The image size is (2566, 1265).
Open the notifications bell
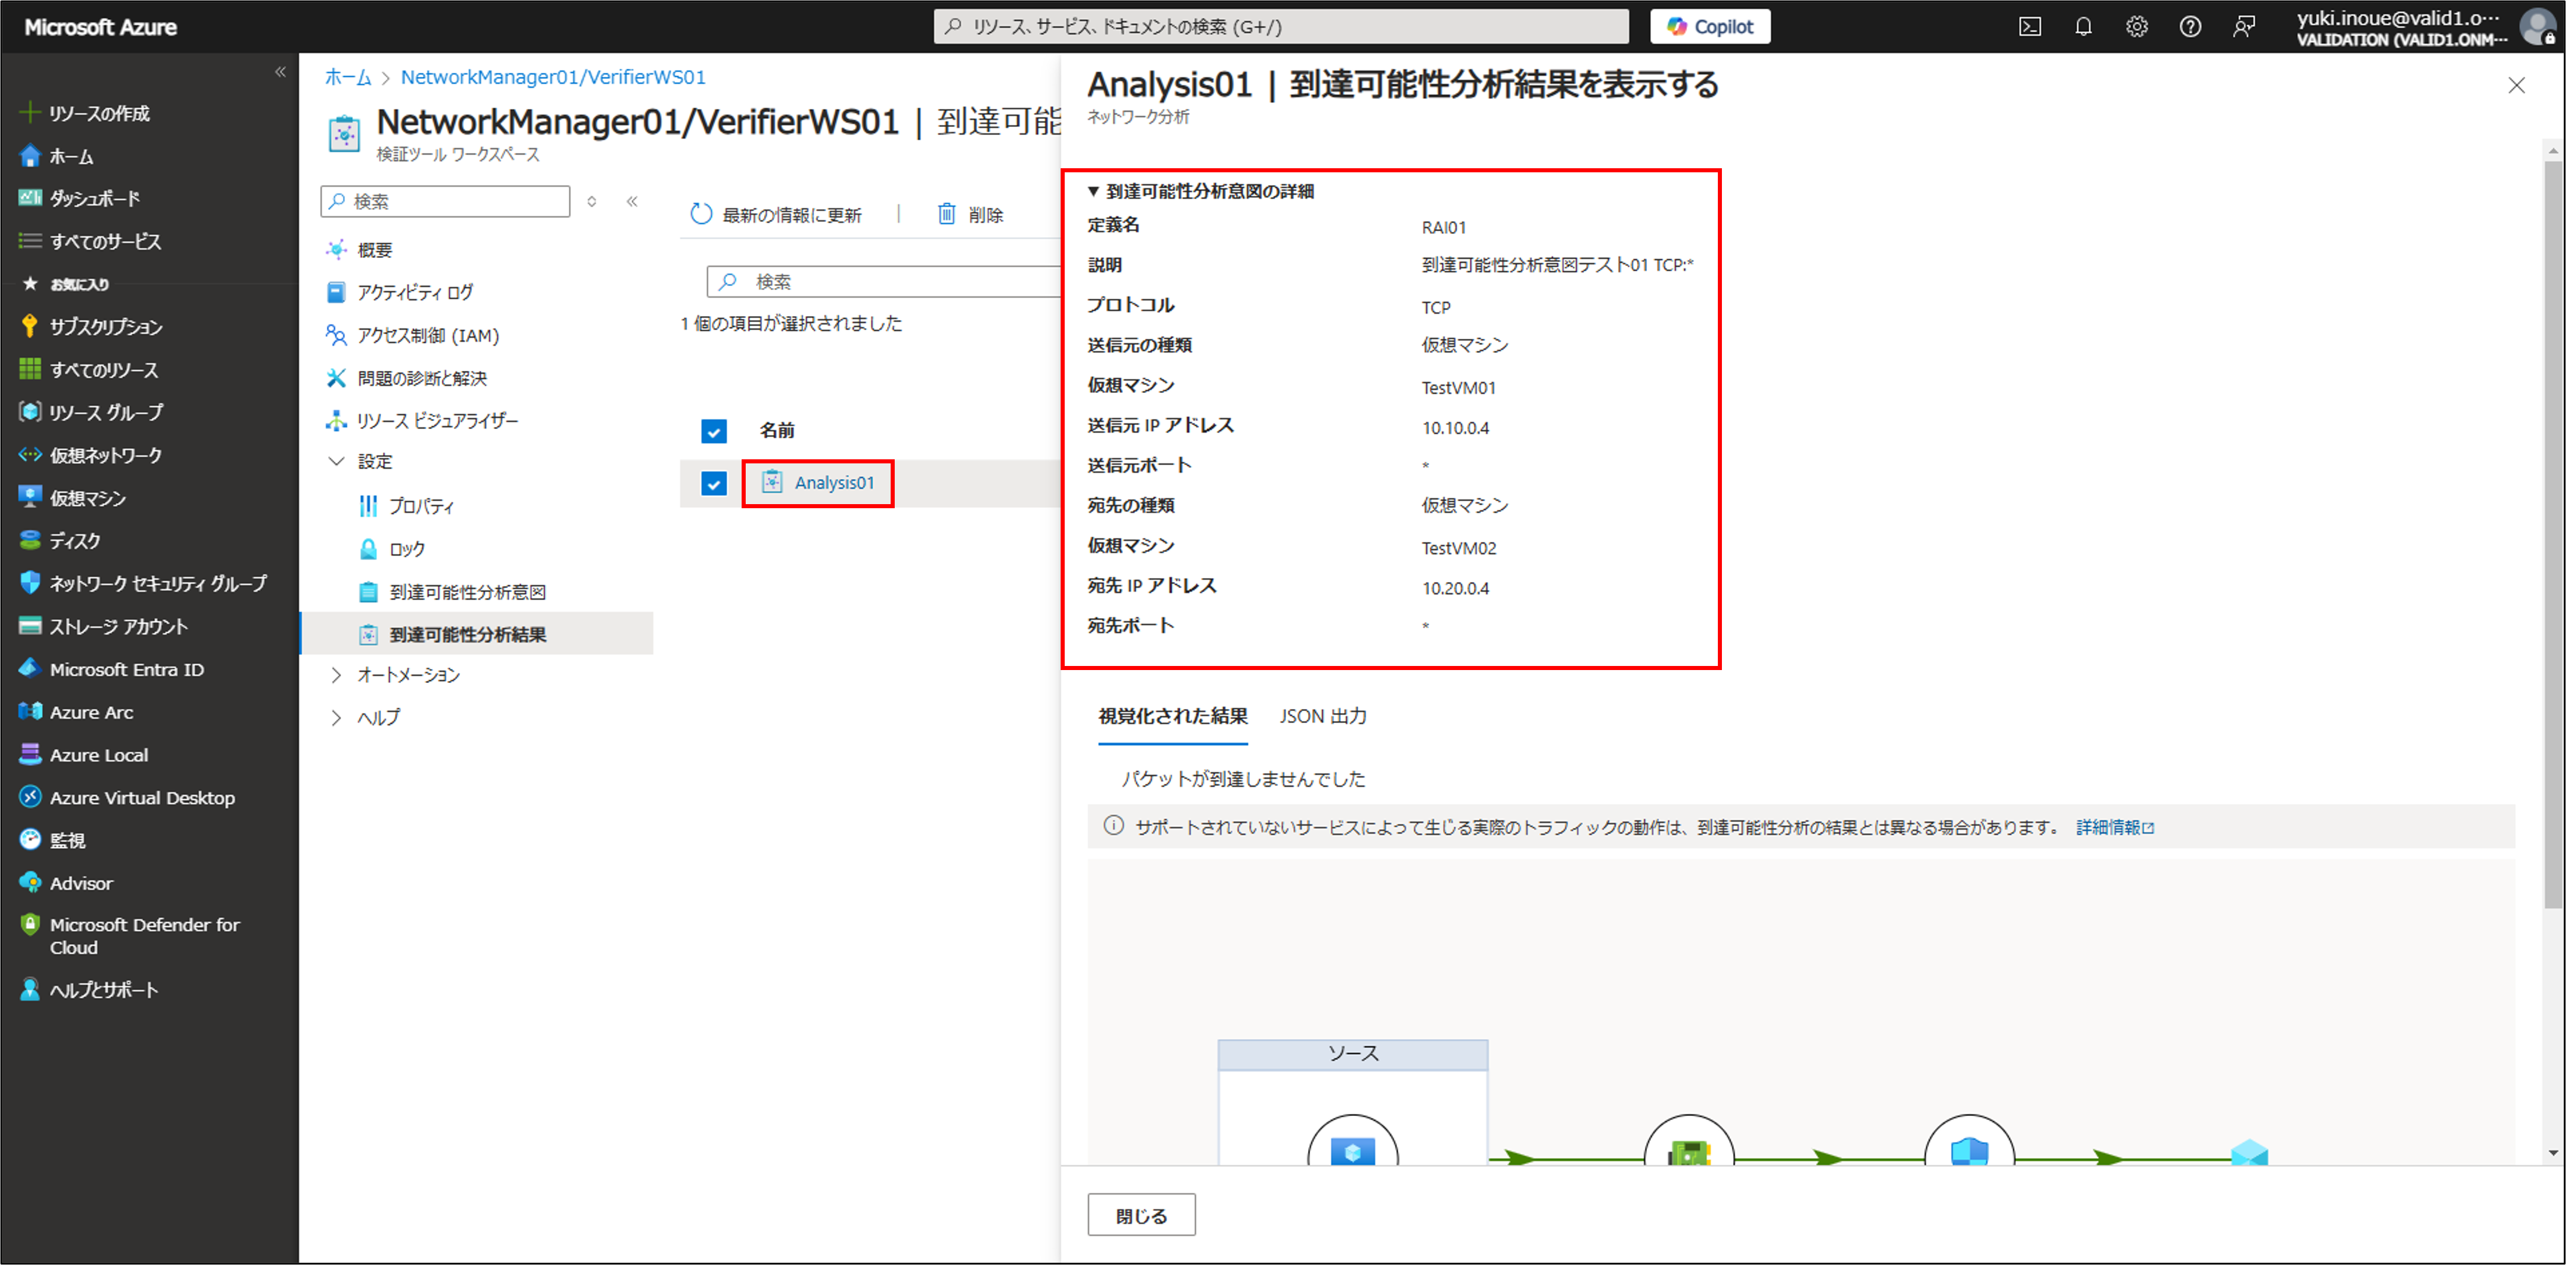click(x=2083, y=27)
